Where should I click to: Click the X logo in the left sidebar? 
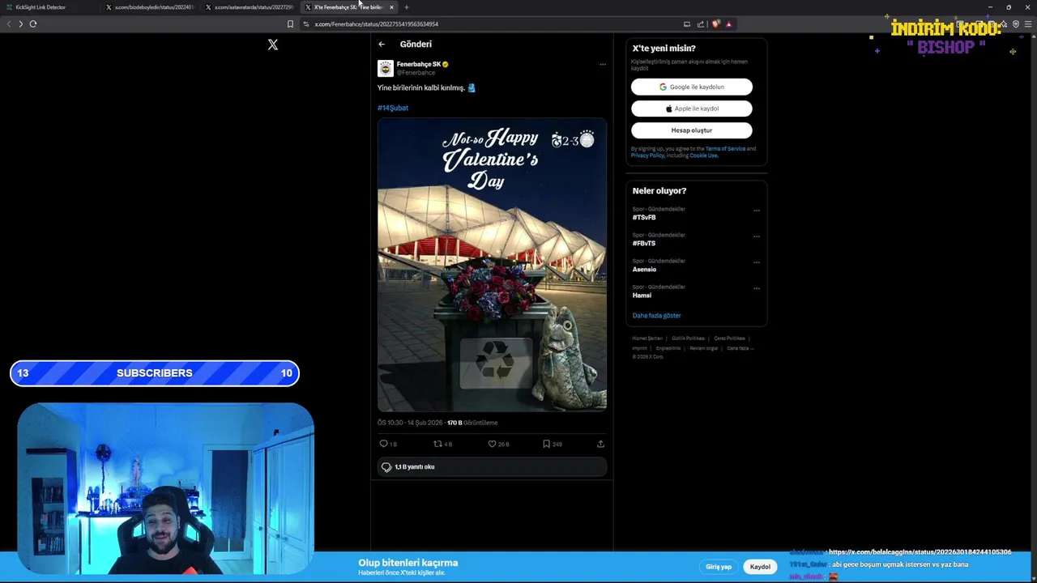(273, 45)
